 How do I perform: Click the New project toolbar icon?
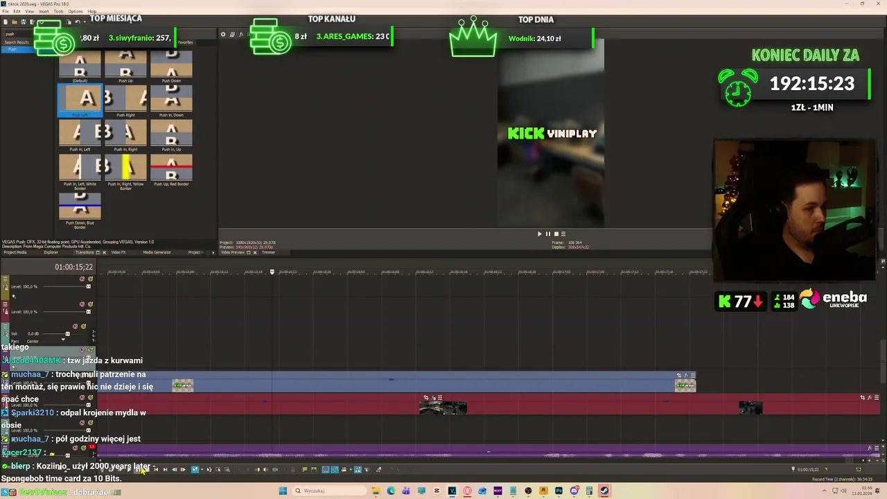click(x=6, y=22)
